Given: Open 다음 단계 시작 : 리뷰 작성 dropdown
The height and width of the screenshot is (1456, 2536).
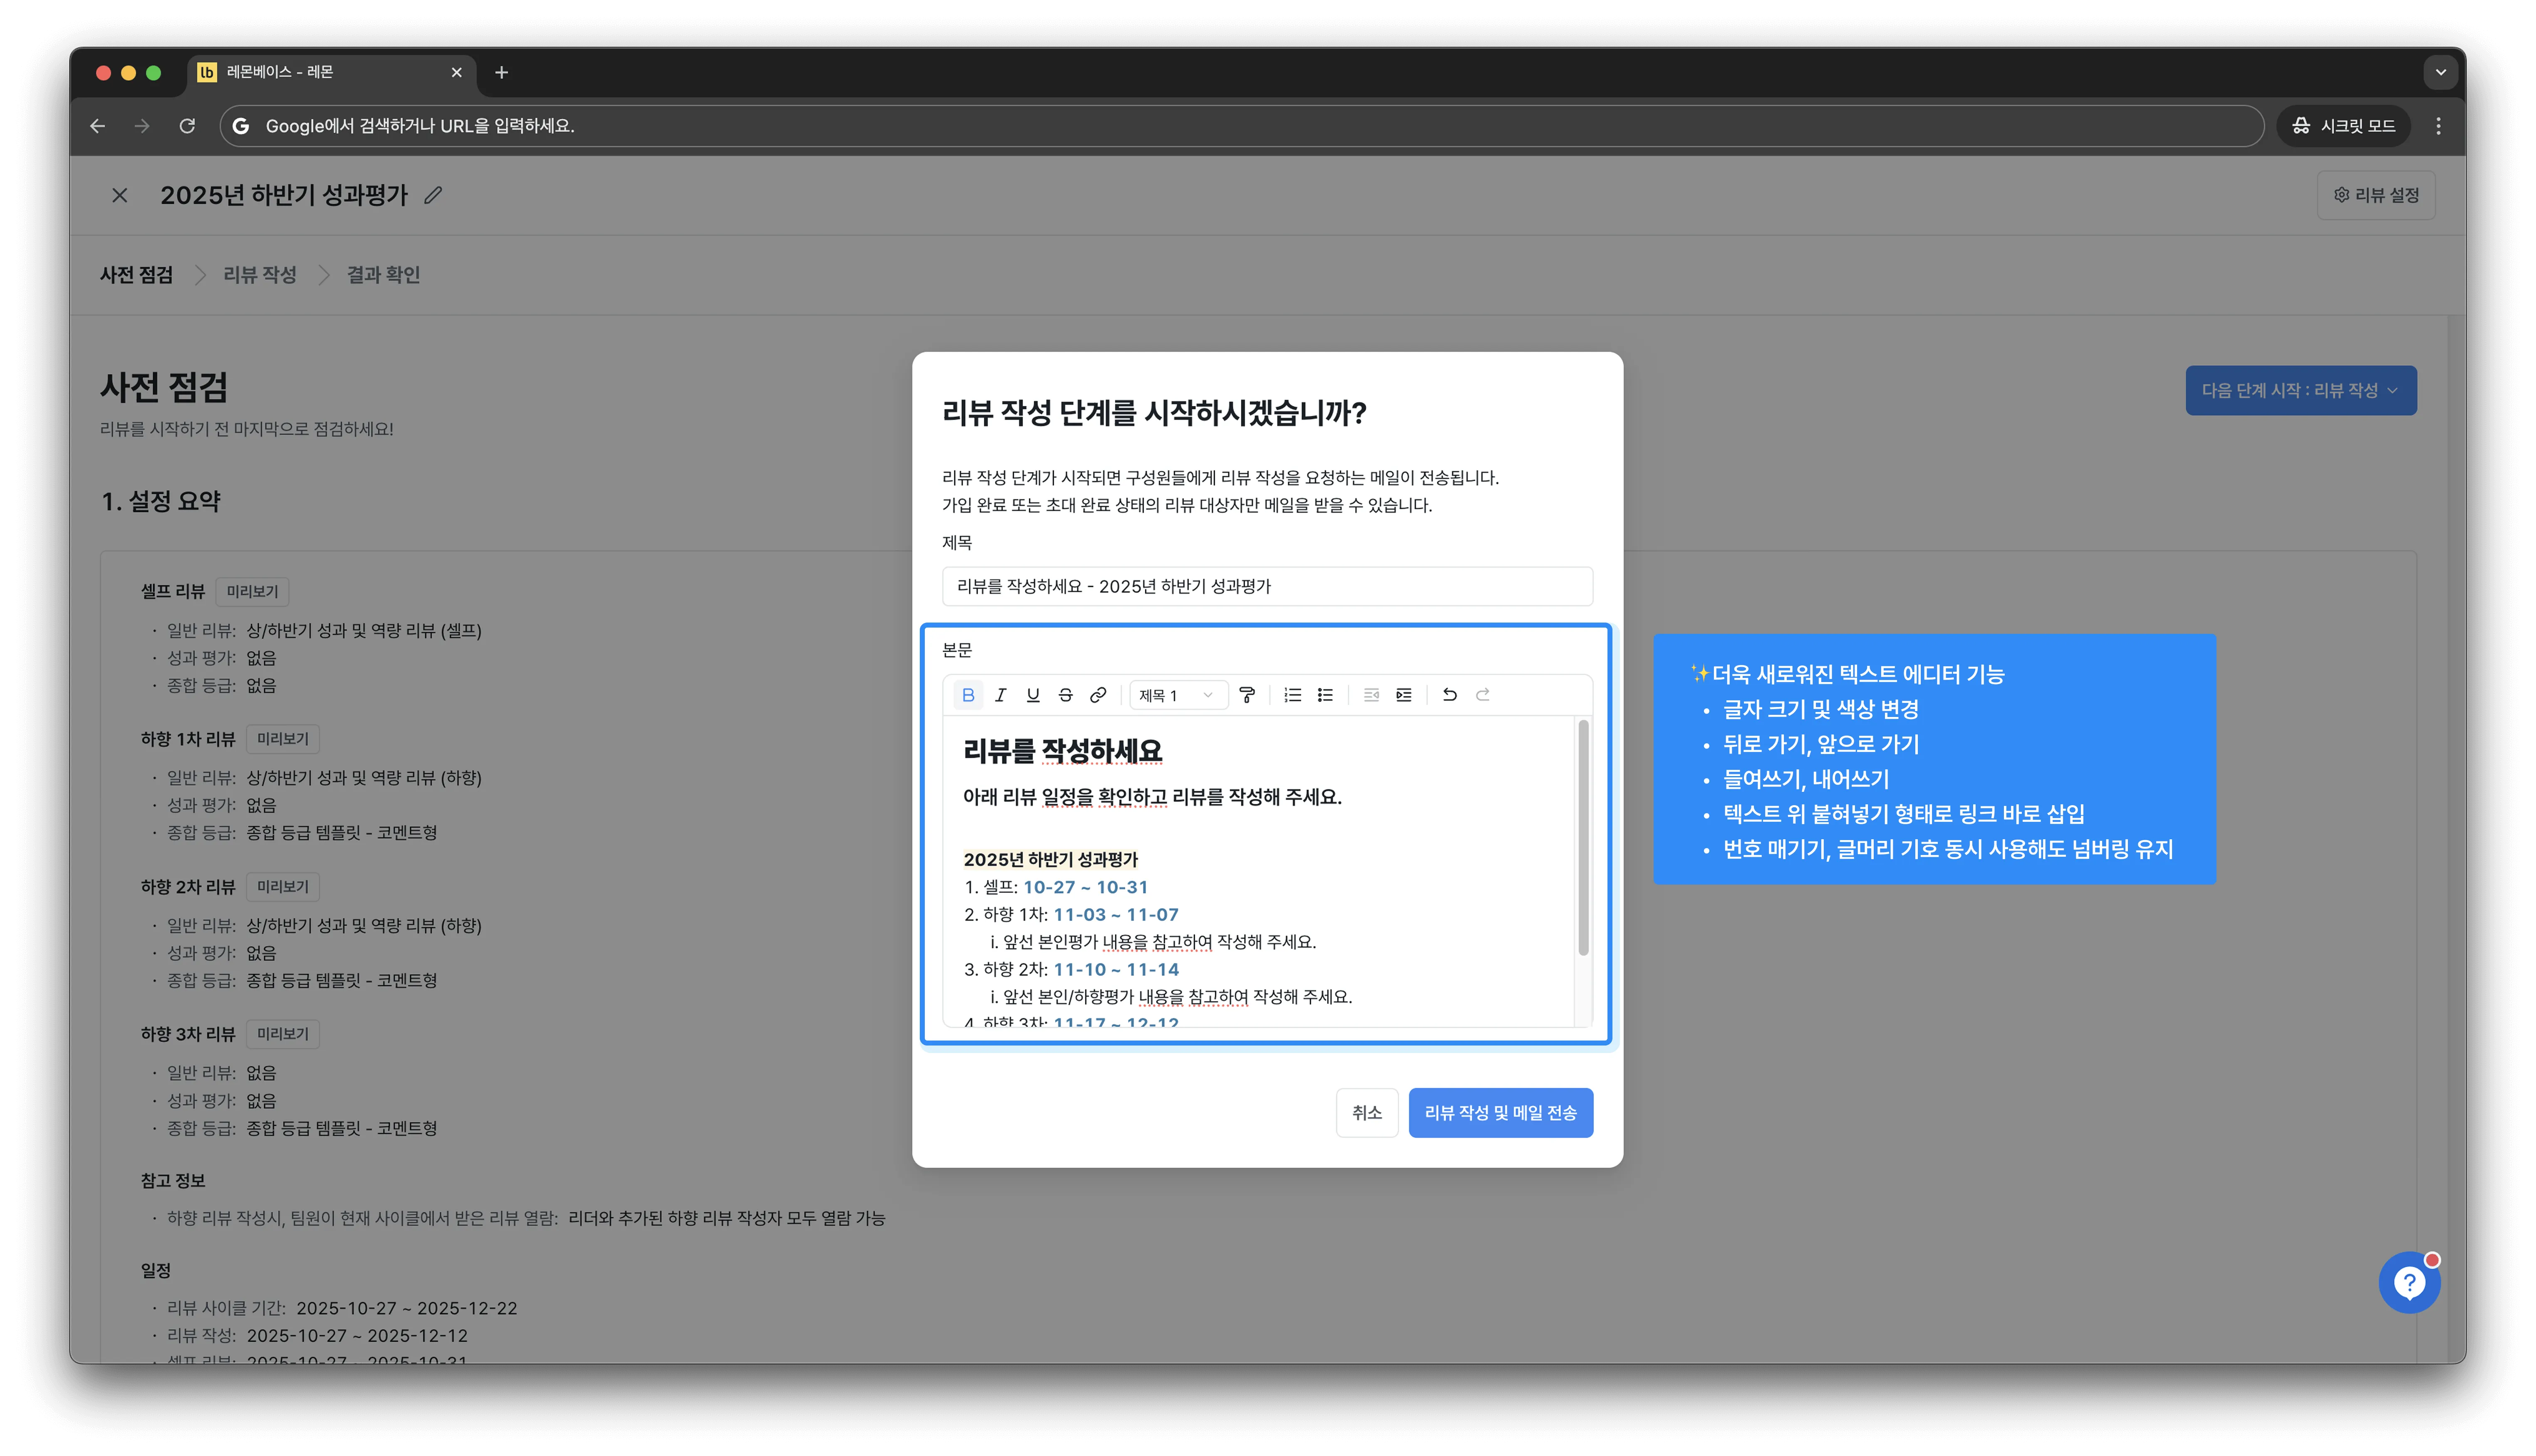Looking at the screenshot, I should 2300,390.
